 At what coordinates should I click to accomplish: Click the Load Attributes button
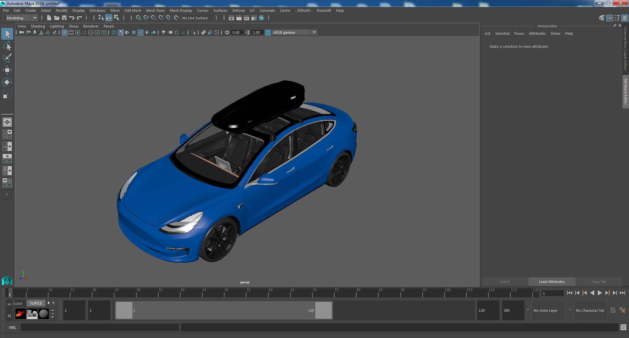click(551, 282)
